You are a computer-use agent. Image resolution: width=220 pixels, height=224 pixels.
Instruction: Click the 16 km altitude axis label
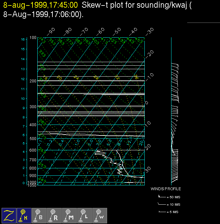(x=23, y=39)
